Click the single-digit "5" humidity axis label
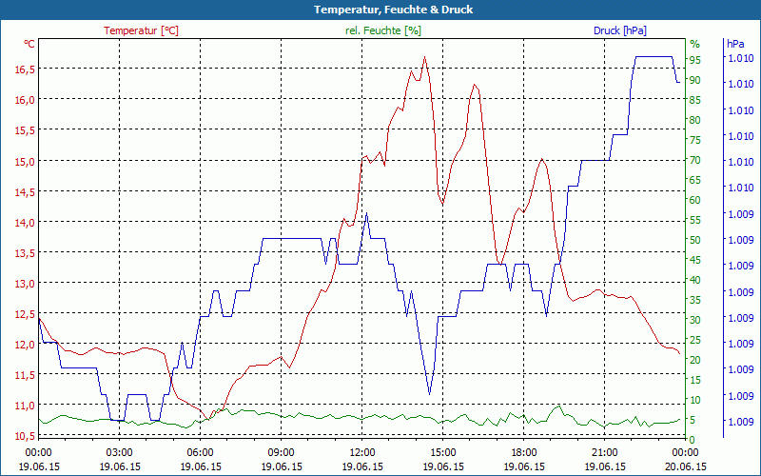The width and height of the screenshot is (761, 476). 693,420
